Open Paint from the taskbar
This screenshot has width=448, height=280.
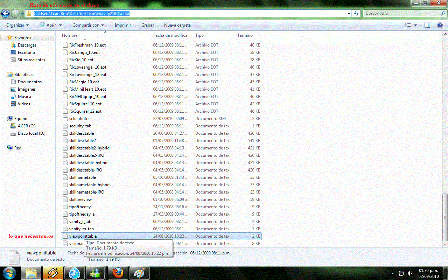point(139,273)
